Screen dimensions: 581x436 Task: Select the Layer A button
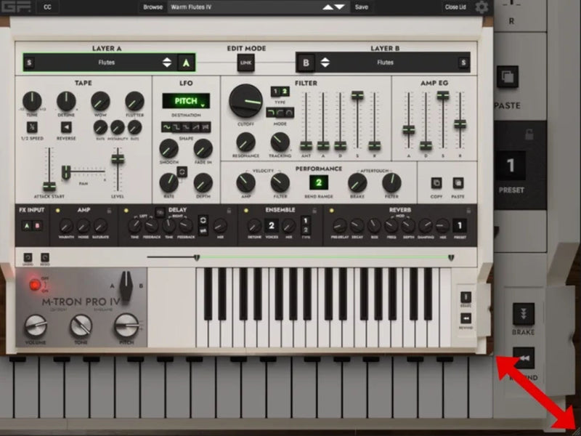pyautogui.click(x=187, y=62)
